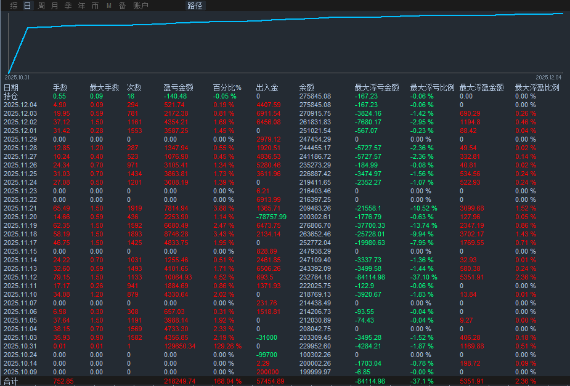This screenshot has width=570, height=386.
Task: Click the floating loss ratio -37.10 %
Action: [424, 278]
